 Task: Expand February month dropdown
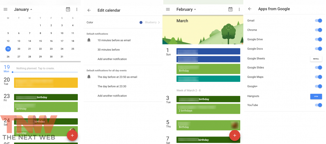(195, 10)
